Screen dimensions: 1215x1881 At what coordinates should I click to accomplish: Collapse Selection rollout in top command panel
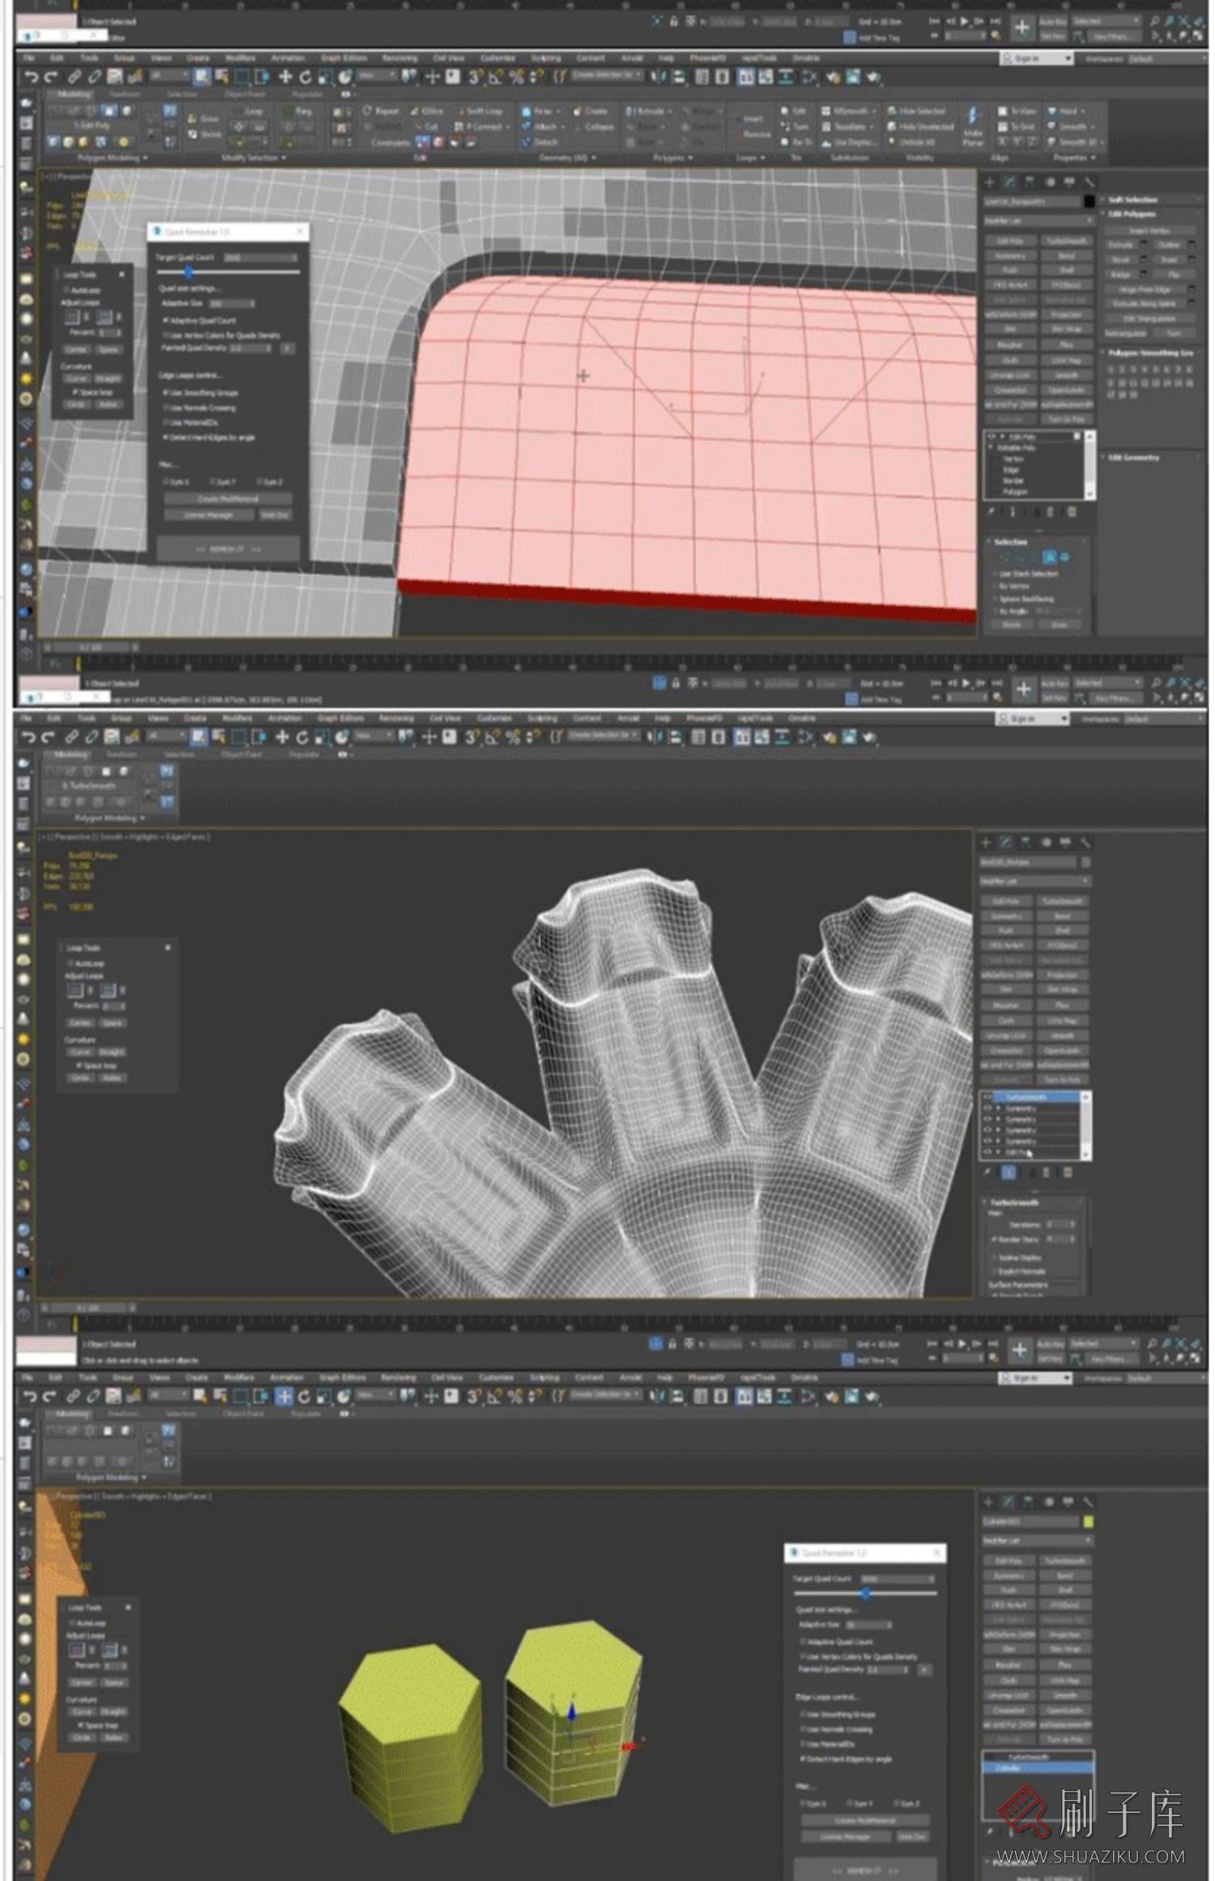(1039, 541)
